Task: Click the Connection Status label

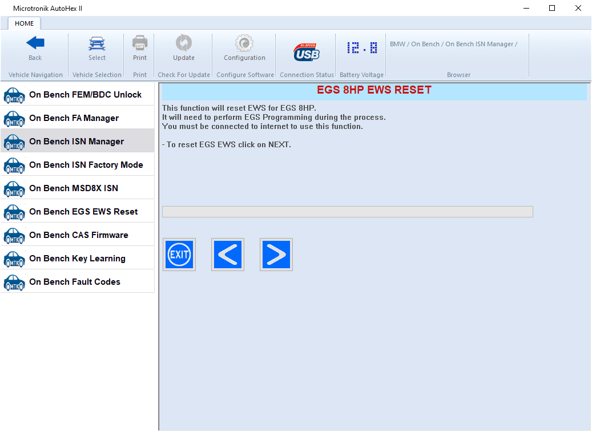Action: coord(307,75)
